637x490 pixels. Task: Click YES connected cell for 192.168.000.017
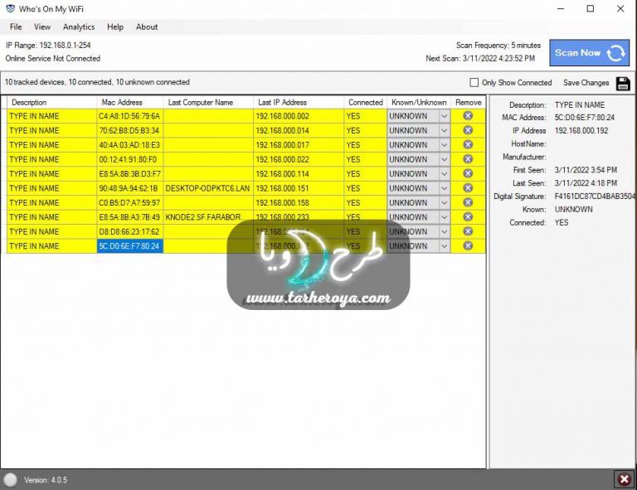[x=365, y=145]
